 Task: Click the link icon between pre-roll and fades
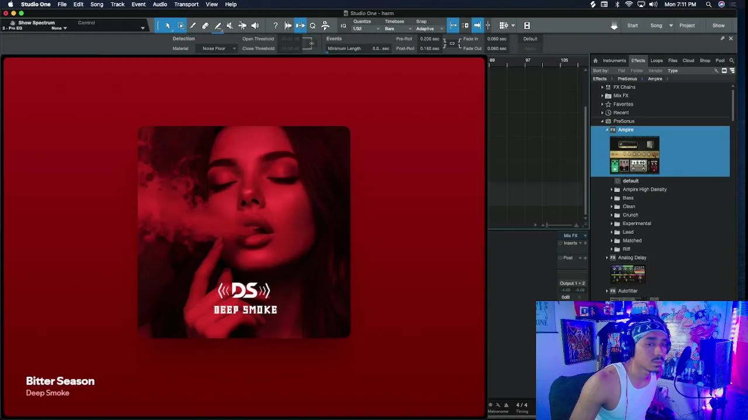[x=452, y=44]
